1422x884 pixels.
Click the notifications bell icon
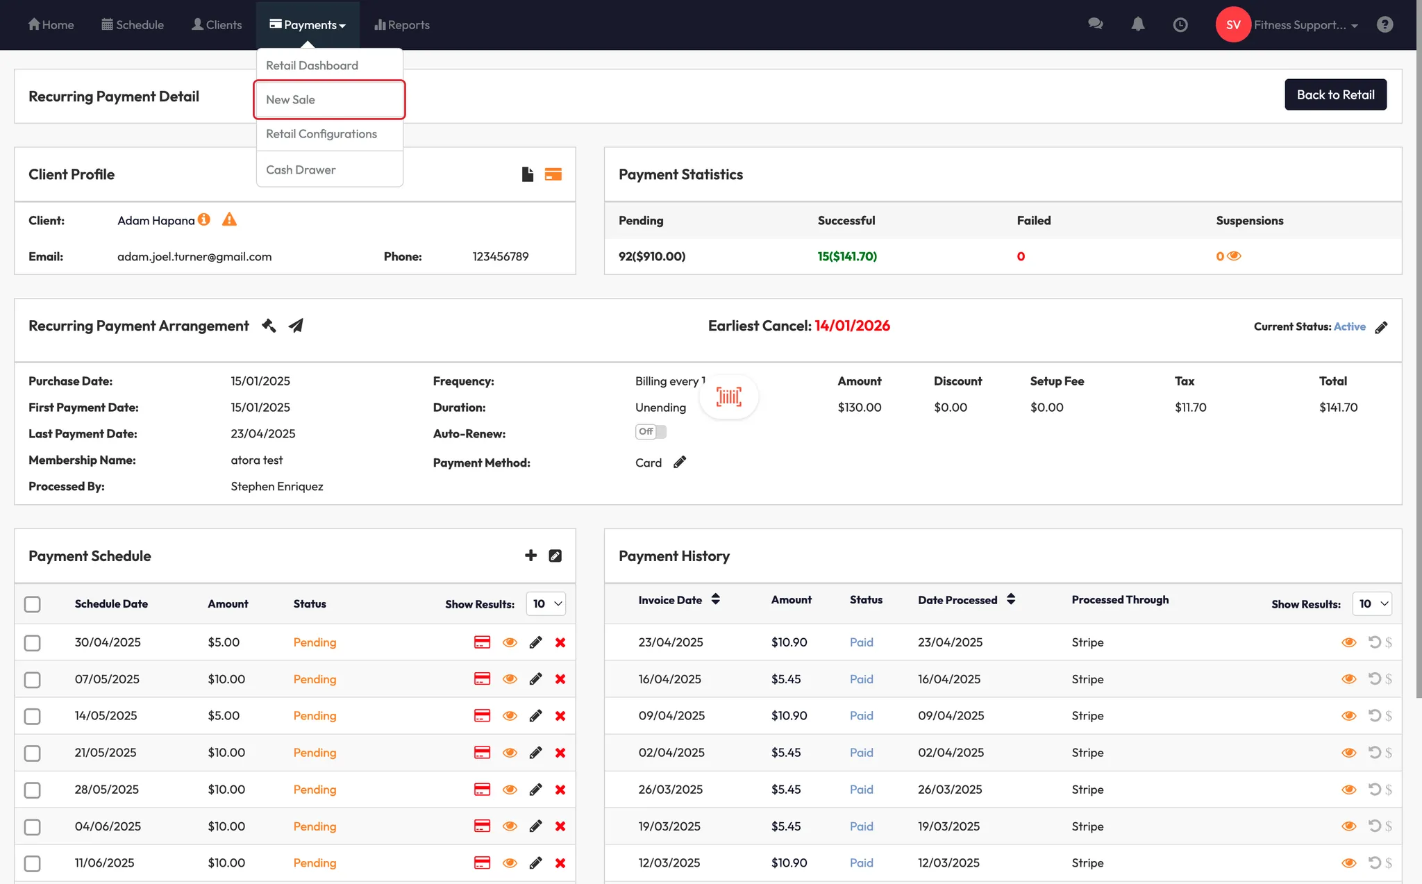coord(1137,24)
